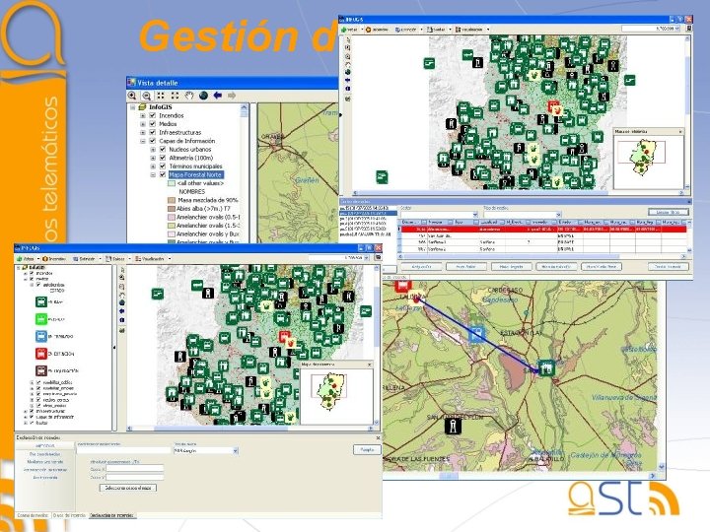
Task: Toggle the Altimetría (100m) layer checkbox
Action: pyautogui.click(x=163, y=158)
